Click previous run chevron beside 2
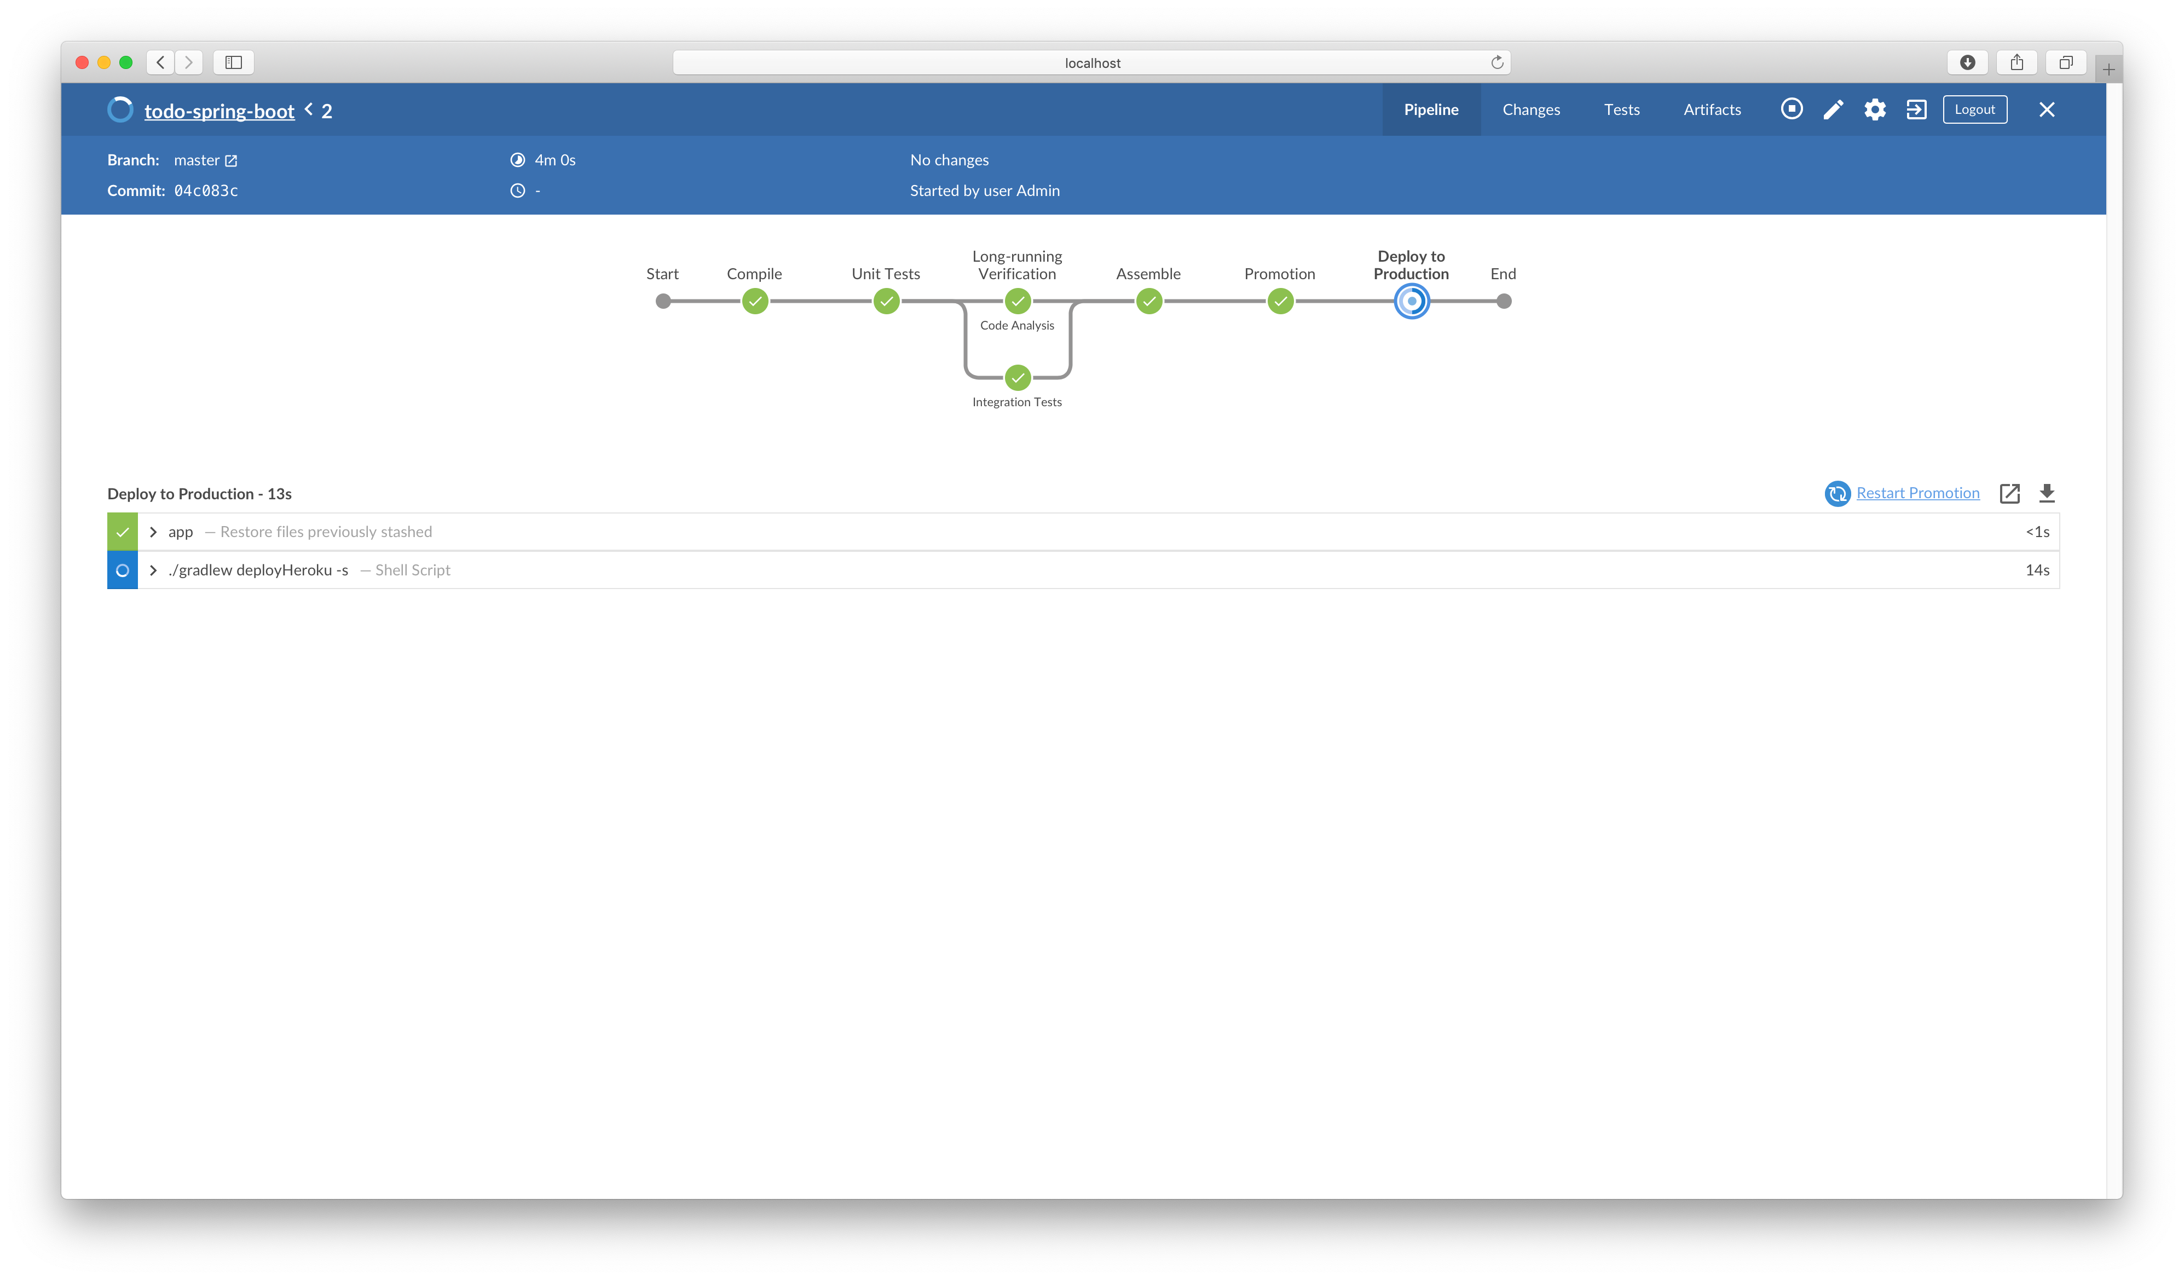This screenshot has height=1280, width=2184. click(309, 110)
